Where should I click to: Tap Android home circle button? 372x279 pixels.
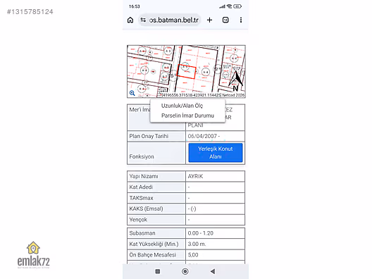coord(185,271)
